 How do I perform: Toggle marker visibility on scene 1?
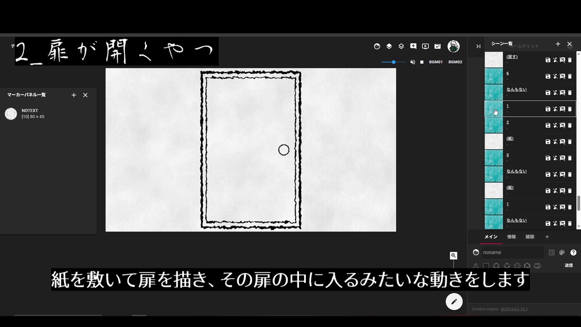563,108
